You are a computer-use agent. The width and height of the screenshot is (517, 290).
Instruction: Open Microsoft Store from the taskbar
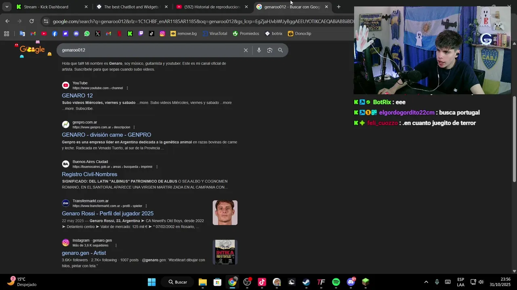pyautogui.click(x=217, y=282)
